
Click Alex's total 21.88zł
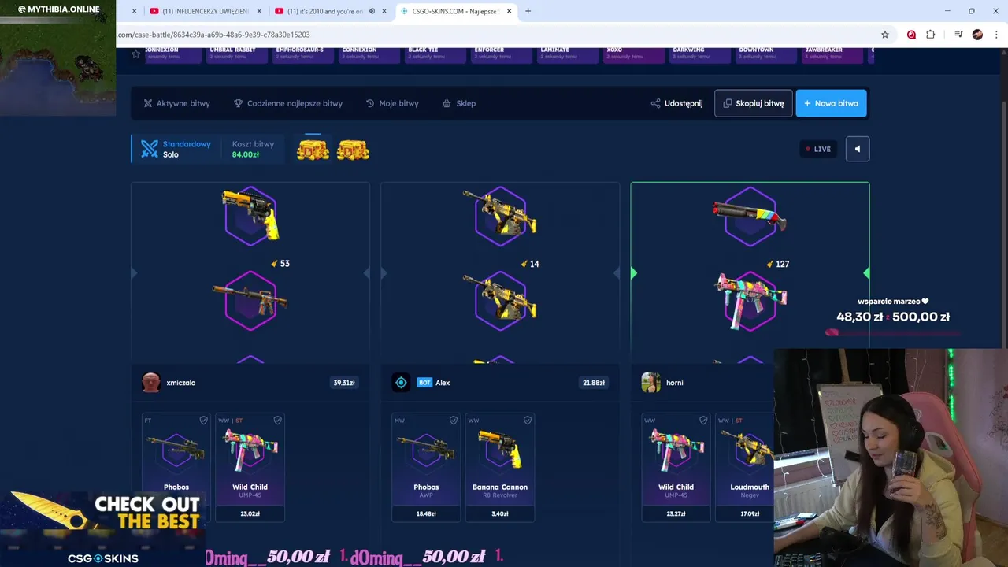click(x=594, y=383)
